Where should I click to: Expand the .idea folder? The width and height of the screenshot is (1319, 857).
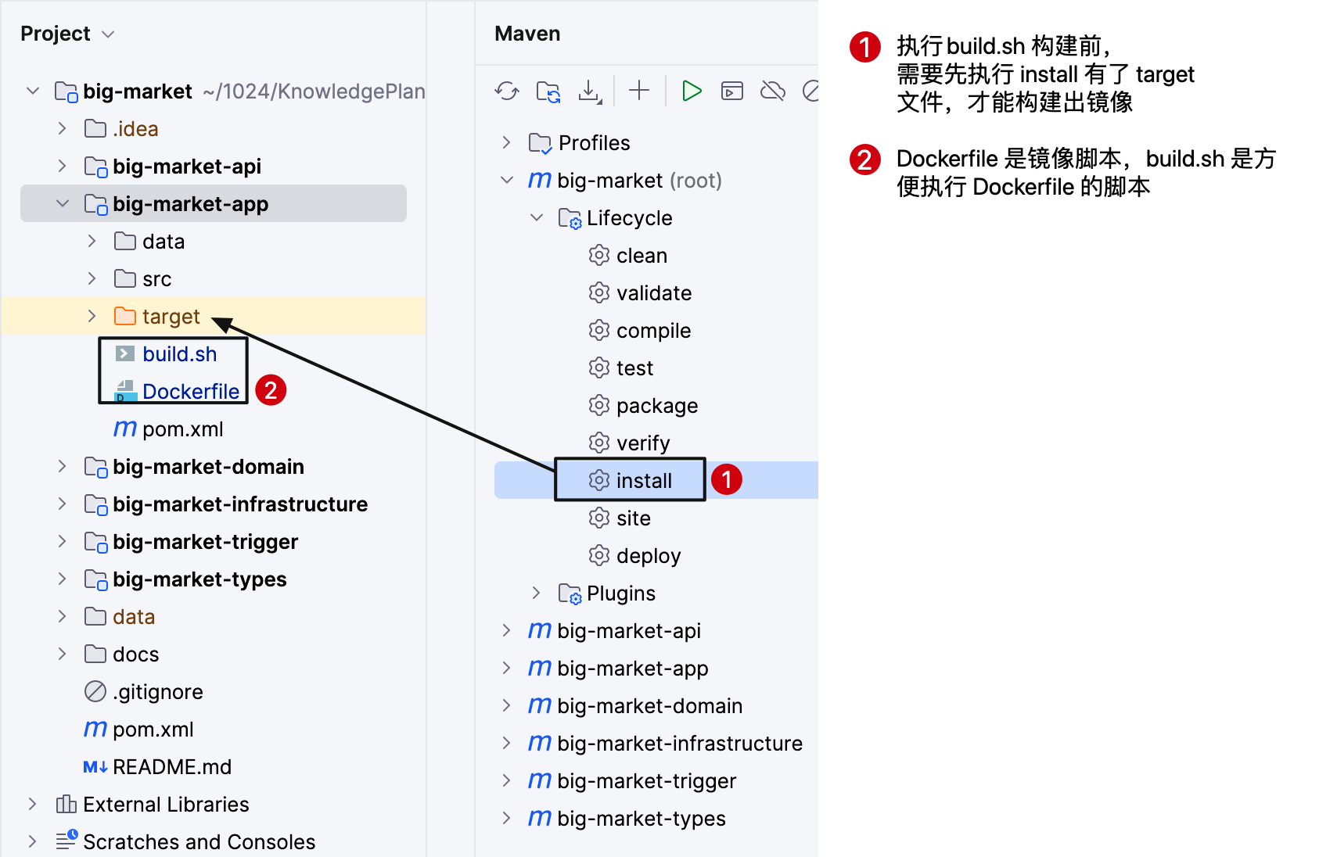[x=63, y=128]
